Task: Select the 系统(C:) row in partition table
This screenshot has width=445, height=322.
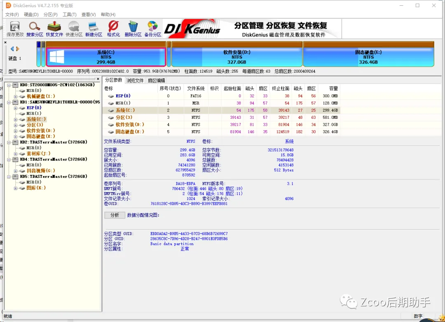Action: pyautogui.click(x=221, y=110)
